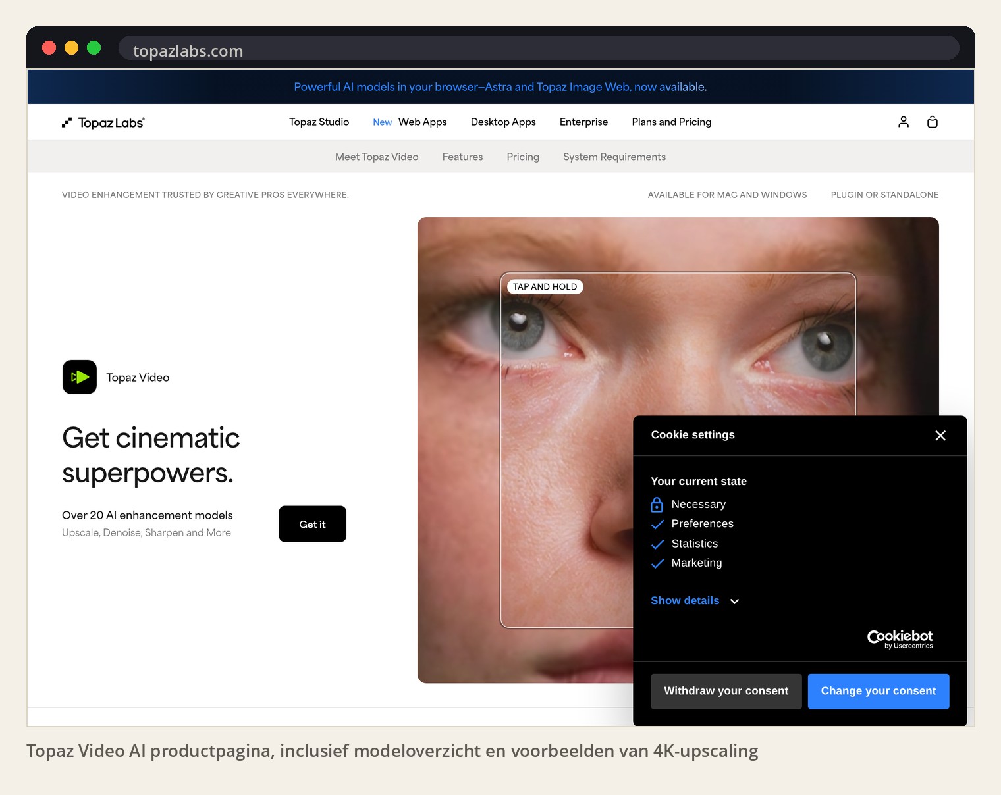Click the 'Topaz Video' product name text
This screenshot has height=795, width=1001.
tap(138, 377)
